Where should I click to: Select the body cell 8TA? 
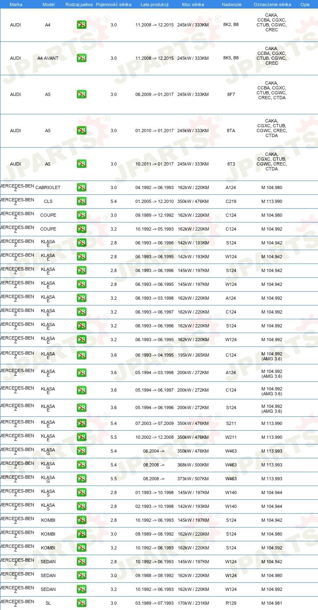pos(231,131)
